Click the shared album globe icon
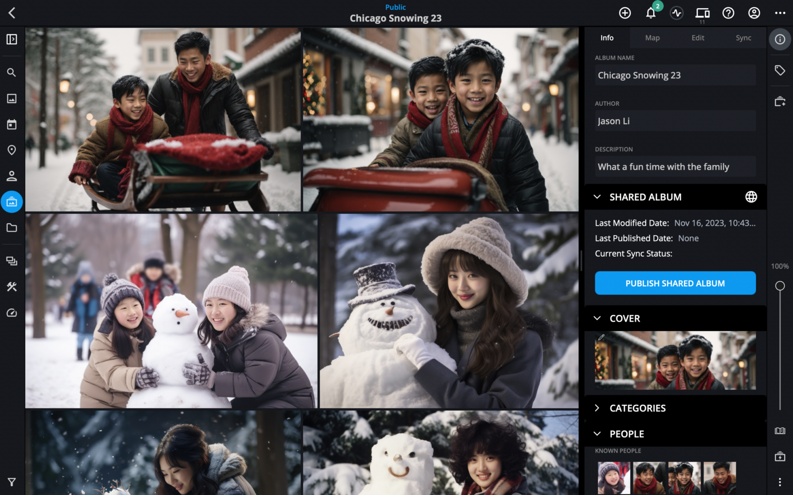The image size is (793, 495). pyautogui.click(x=751, y=196)
